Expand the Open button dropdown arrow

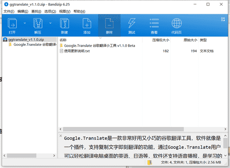pos(25,23)
